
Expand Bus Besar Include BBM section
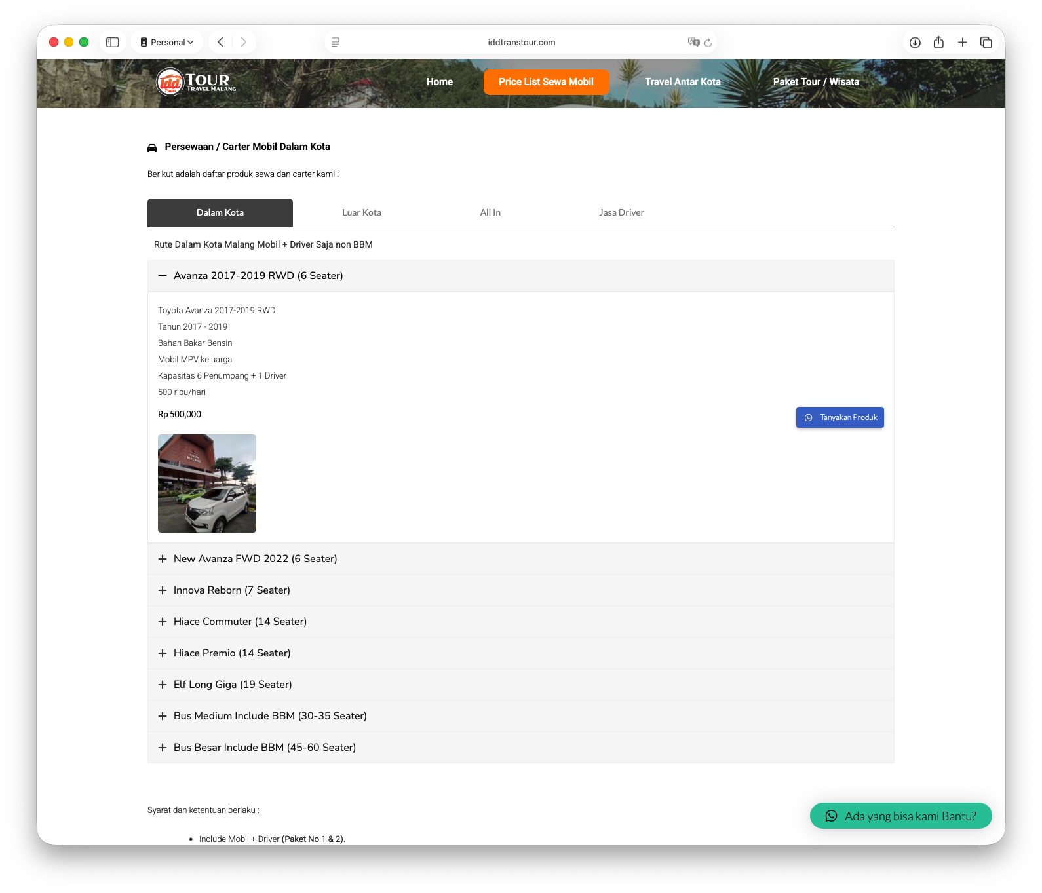tap(521, 748)
